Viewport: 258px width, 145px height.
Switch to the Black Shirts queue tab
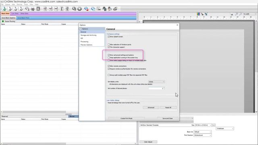click(x=5, y=14)
